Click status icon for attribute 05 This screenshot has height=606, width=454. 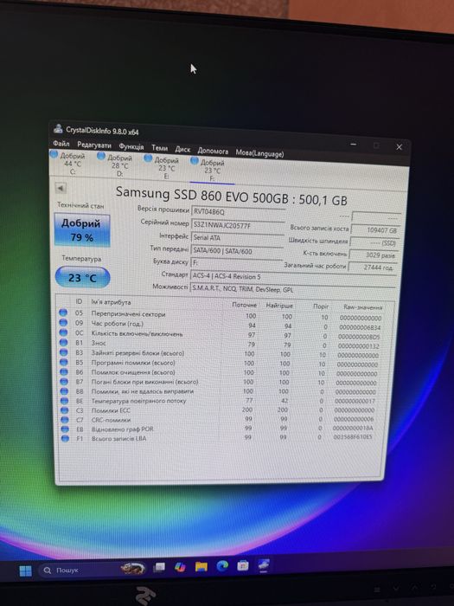pyautogui.click(x=63, y=313)
